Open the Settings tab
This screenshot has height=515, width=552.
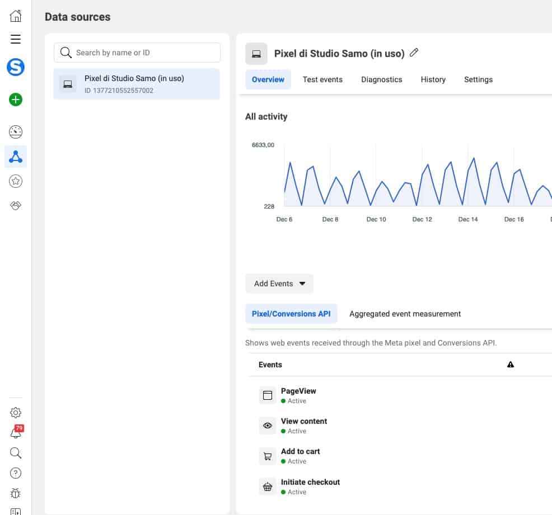479,79
